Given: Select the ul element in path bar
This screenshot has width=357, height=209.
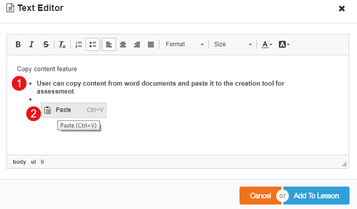Looking at the screenshot, I should pyautogui.click(x=33, y=162).
